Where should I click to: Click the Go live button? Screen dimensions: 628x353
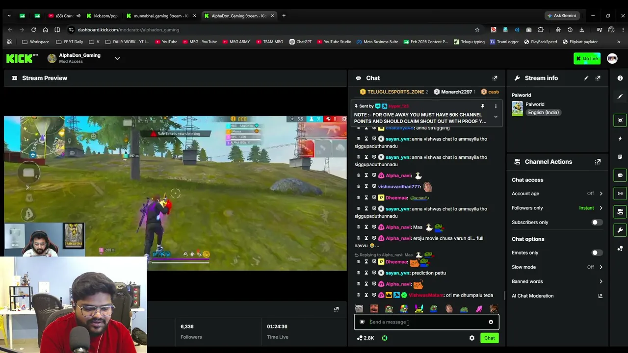[587, 59]
